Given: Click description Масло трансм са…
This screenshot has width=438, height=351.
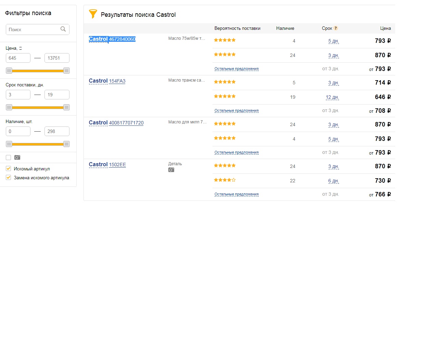Looking at the screenshot, I should [x=186, y=80].
